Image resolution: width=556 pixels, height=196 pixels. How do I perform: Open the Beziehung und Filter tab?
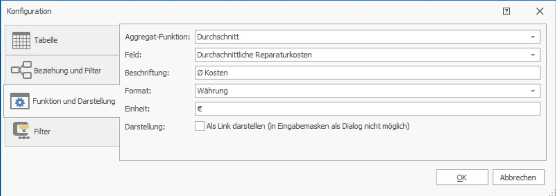tap(62, 71)
